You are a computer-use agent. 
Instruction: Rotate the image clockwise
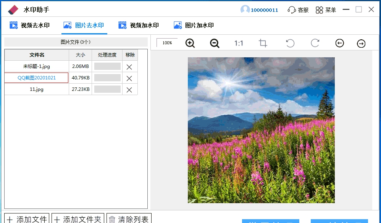(x=315, y=43)
